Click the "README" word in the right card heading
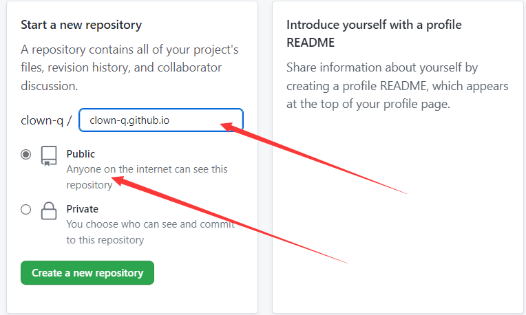Image resolution: width=526 pixels, height=315 pixels. [311, 43]
